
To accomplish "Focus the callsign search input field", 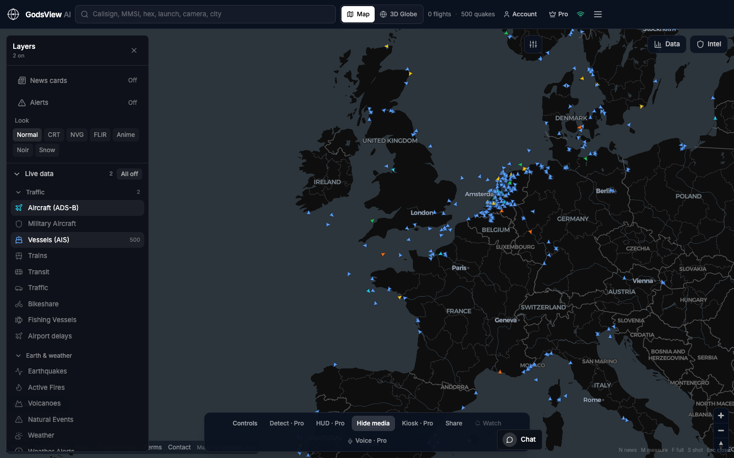I will click(x=205, y=14).
